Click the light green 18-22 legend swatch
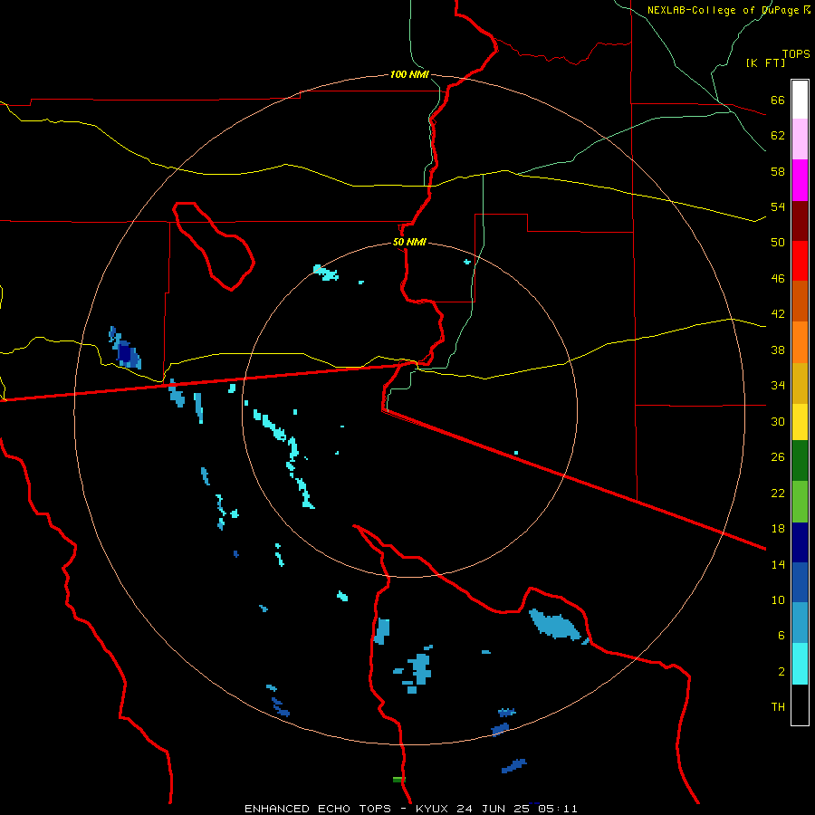Image resolution: width=815 pixels, height=815 pixels. [800, 502]
